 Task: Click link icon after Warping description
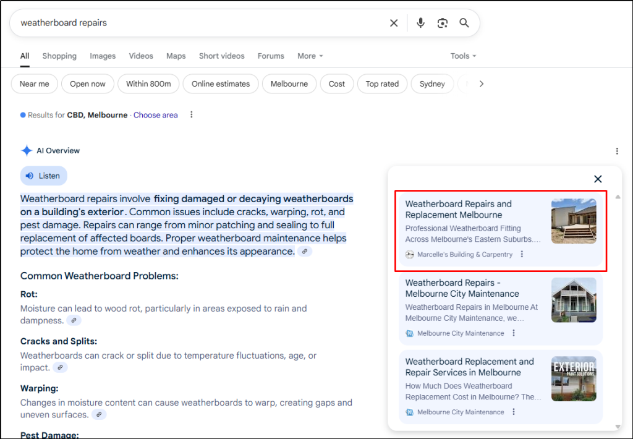point(99,414)
